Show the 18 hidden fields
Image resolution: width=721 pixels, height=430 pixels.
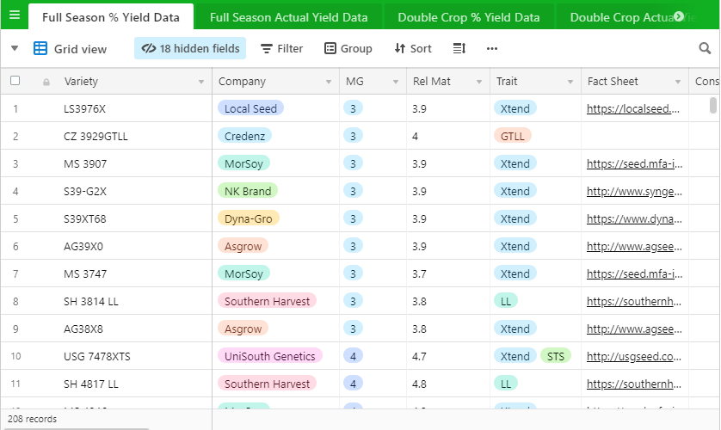click(x=190, y=48)
